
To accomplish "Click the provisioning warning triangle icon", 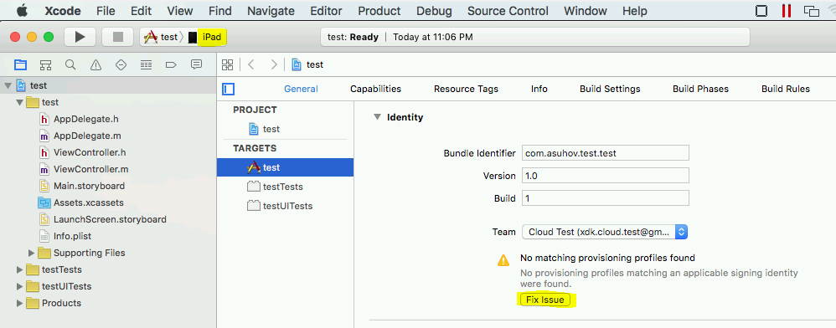I will 503,260.
